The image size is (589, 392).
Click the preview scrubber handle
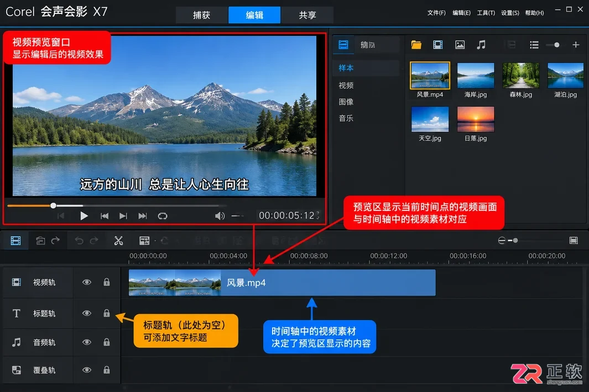click(53, 205)
